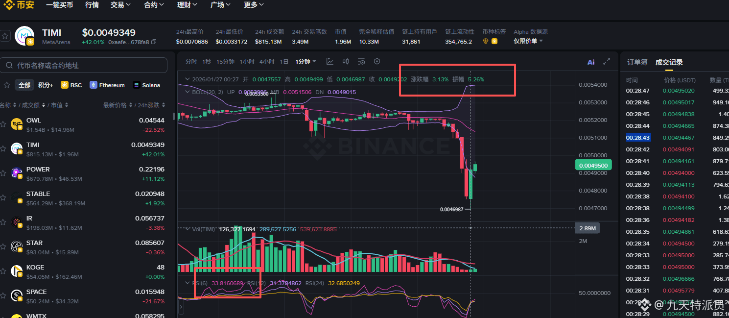This screenshot has height=318, width=729.
Task: Star the POWER token row
Action: 3,173
